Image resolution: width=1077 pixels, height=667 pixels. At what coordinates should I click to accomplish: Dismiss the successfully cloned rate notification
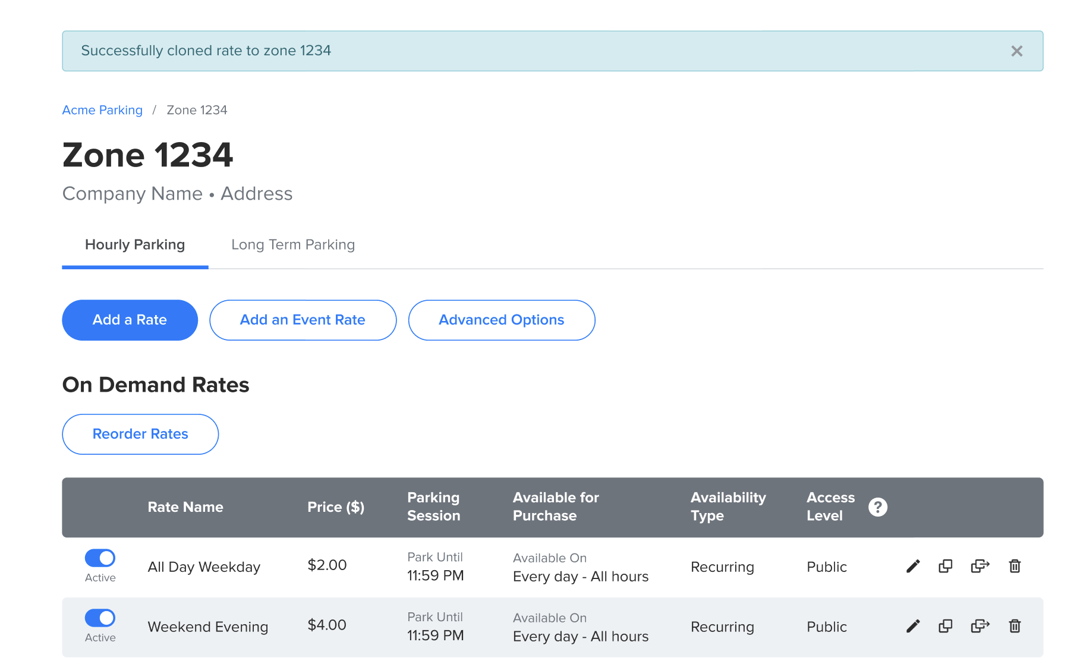pos(1016,51)
